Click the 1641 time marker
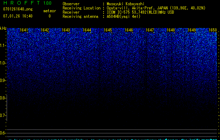This screenshot has height=140, width=220. tap(24, 30)
